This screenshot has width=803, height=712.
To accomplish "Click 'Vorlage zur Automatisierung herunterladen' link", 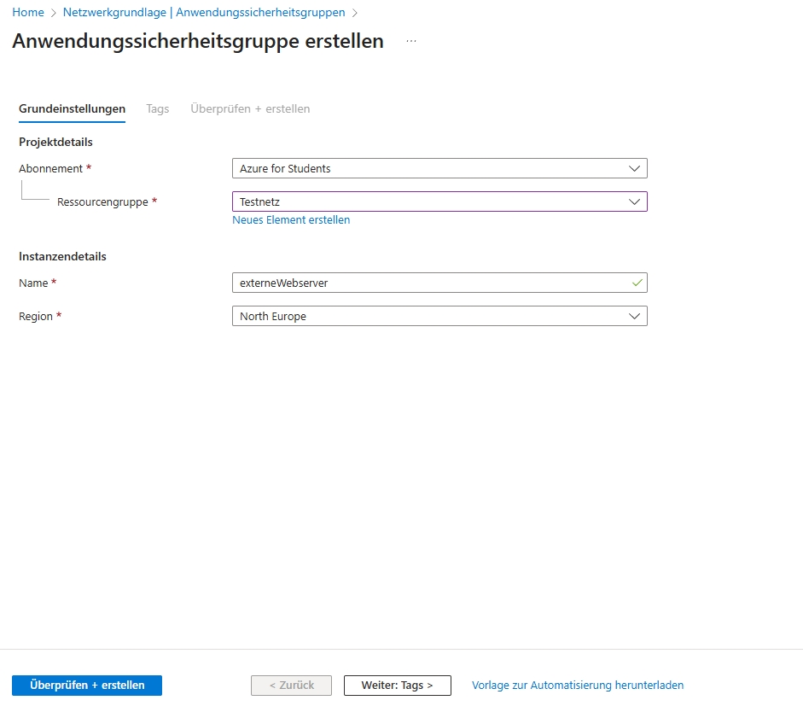I will tap(578, 686).
